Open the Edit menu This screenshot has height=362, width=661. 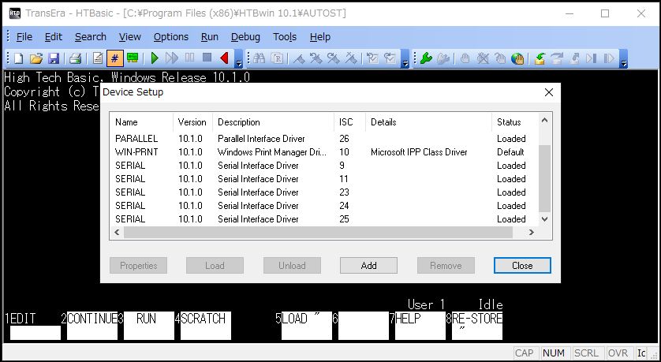pos(54,37)
